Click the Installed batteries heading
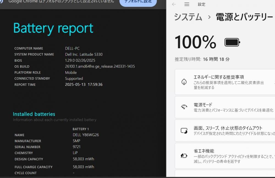The height and width of the screenshot is (178, 275). pyautogui.click(x=34, y=114)
